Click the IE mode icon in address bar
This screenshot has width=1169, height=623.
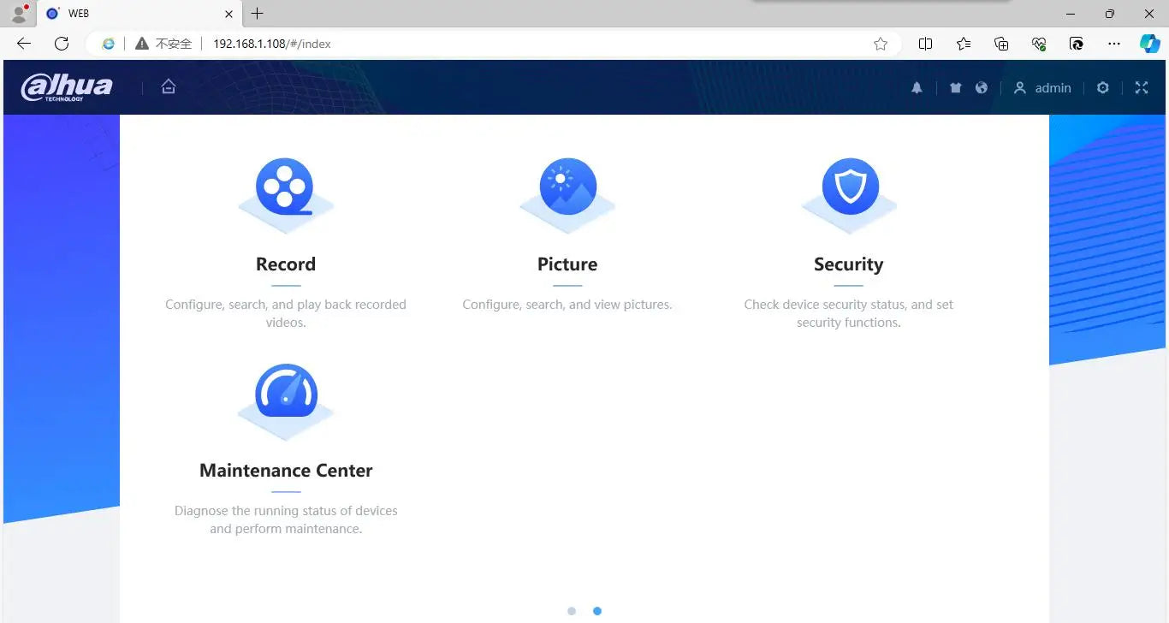coord(108,44)
